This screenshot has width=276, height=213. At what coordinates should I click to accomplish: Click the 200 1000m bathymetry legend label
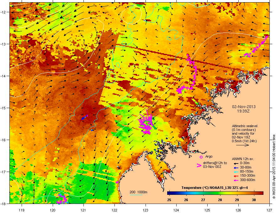[138, 192]
